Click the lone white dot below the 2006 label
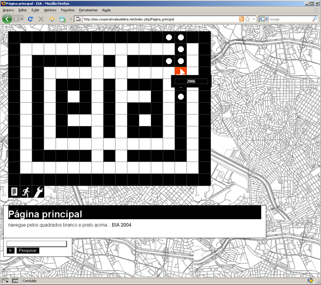This screenshot has width=321, height=285. point(181,97)
